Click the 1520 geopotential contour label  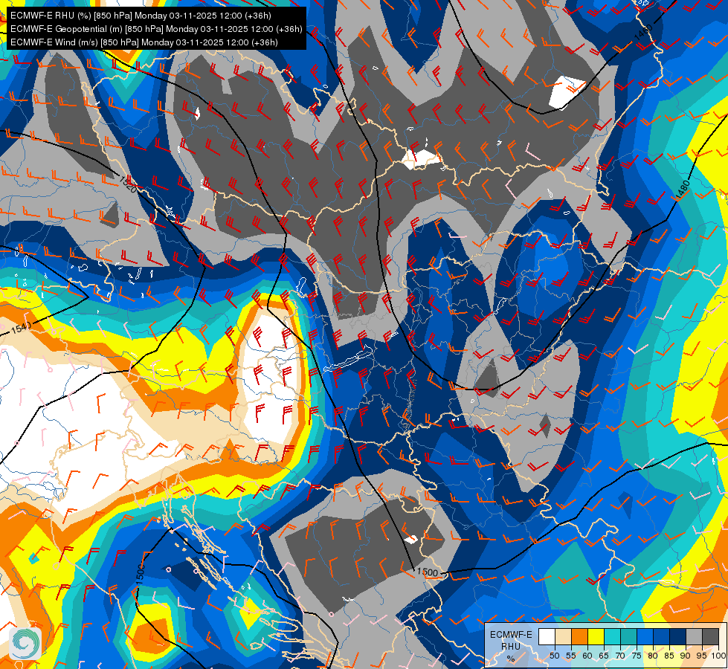click(128, 184)
